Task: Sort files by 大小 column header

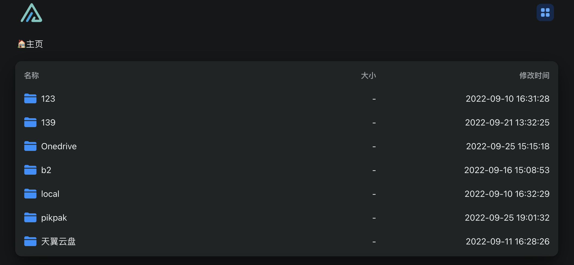Action: pos(368,75)
